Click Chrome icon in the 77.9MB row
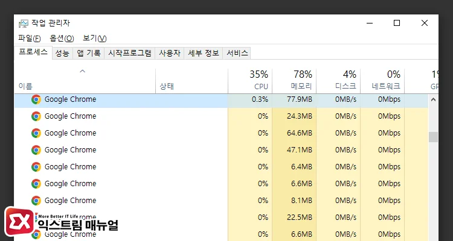The height and width of the screenshot is (241, 453). pyautogui.click(x=36, y=99)
